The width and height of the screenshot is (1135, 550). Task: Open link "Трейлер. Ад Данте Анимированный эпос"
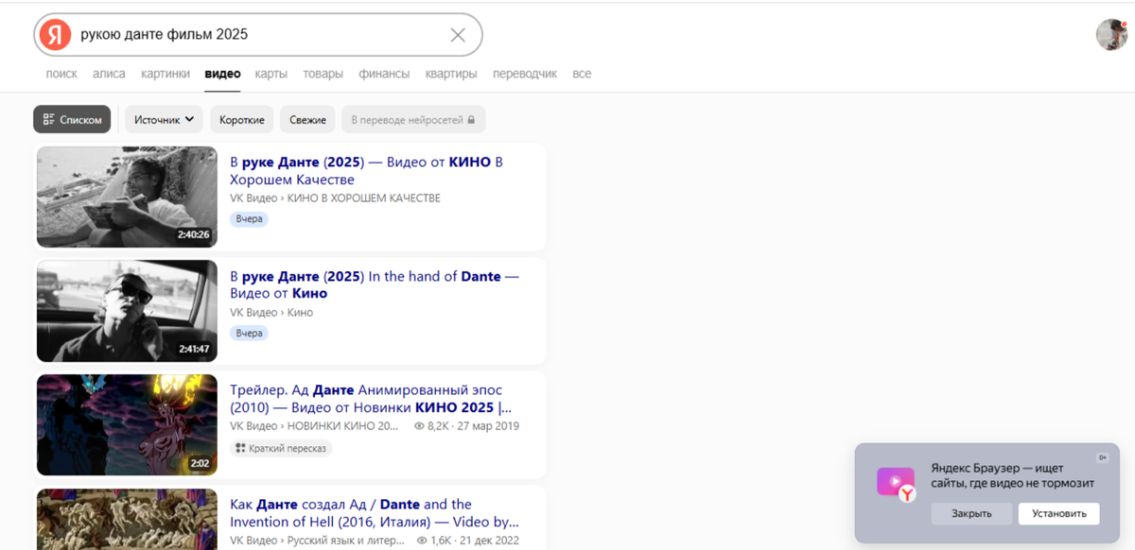tap(371, 399)
